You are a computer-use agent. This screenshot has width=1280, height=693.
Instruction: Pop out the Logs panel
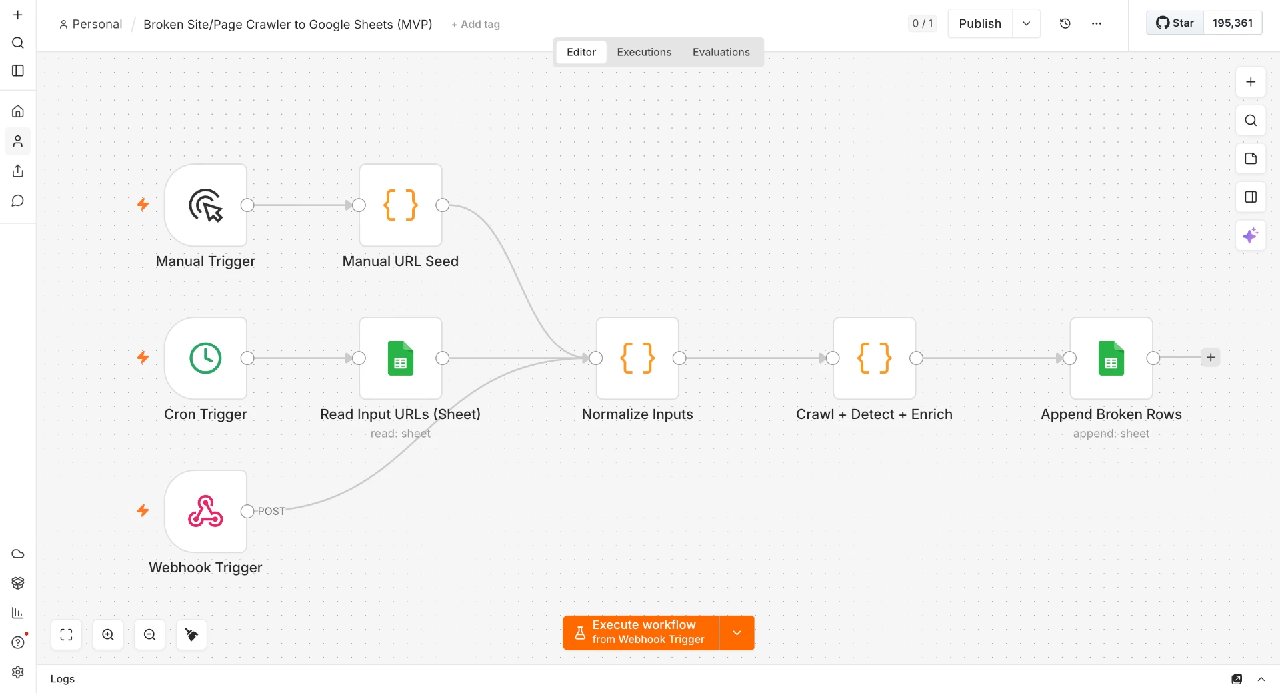pyautogui.click(x=1237, y=679)
